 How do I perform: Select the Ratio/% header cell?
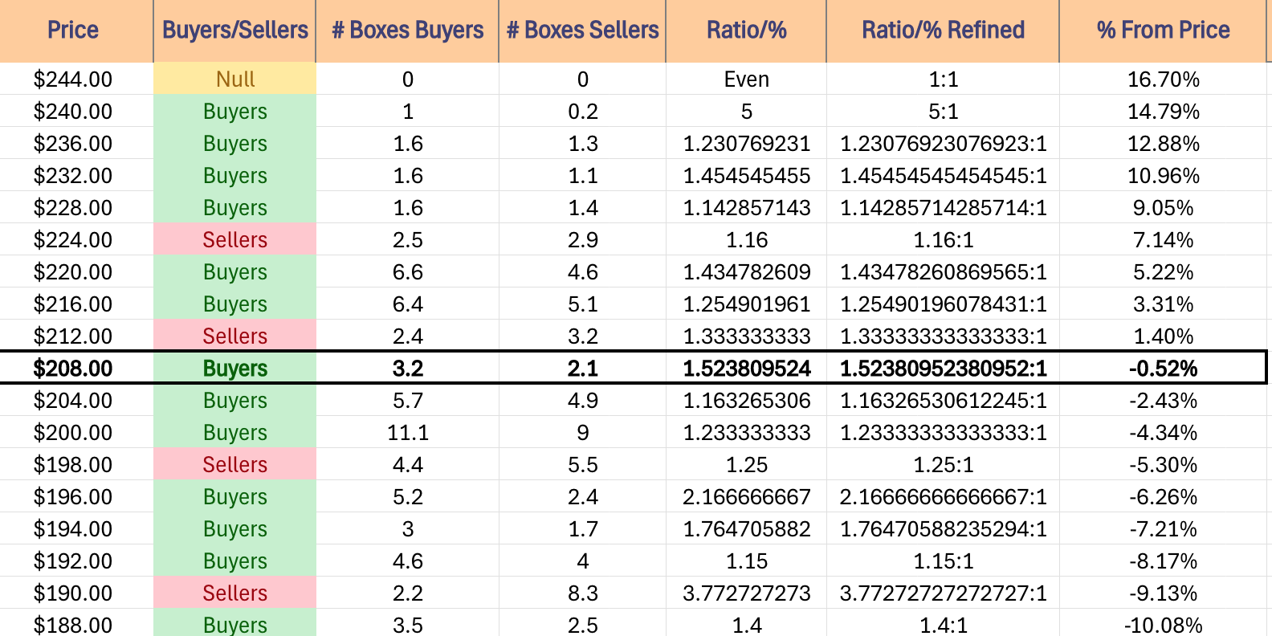pos(746,31)
